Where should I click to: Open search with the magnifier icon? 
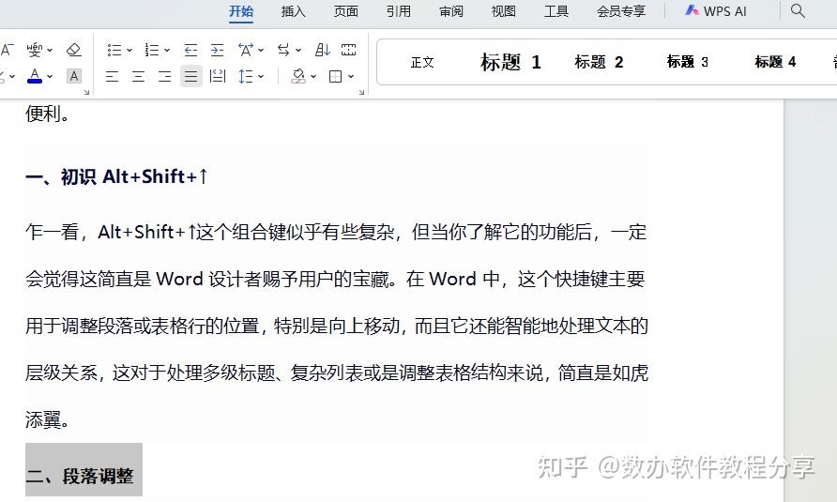point(798,11)
